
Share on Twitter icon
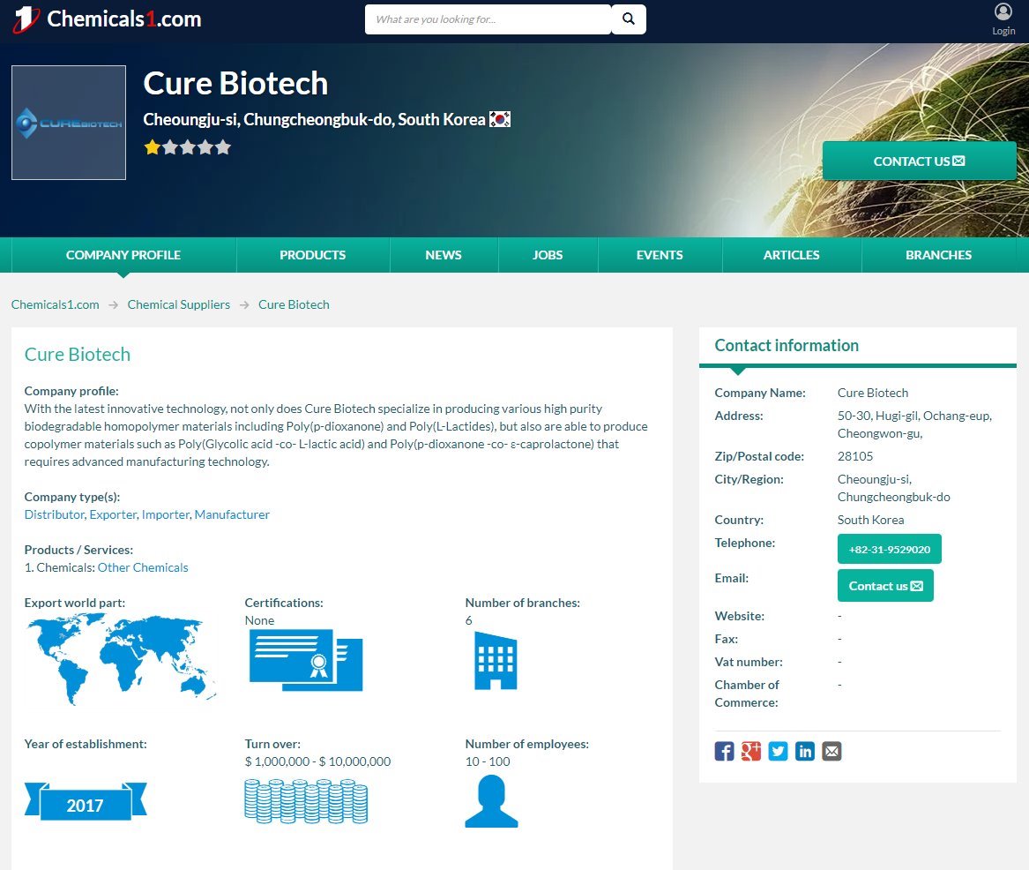coord(779,751)
